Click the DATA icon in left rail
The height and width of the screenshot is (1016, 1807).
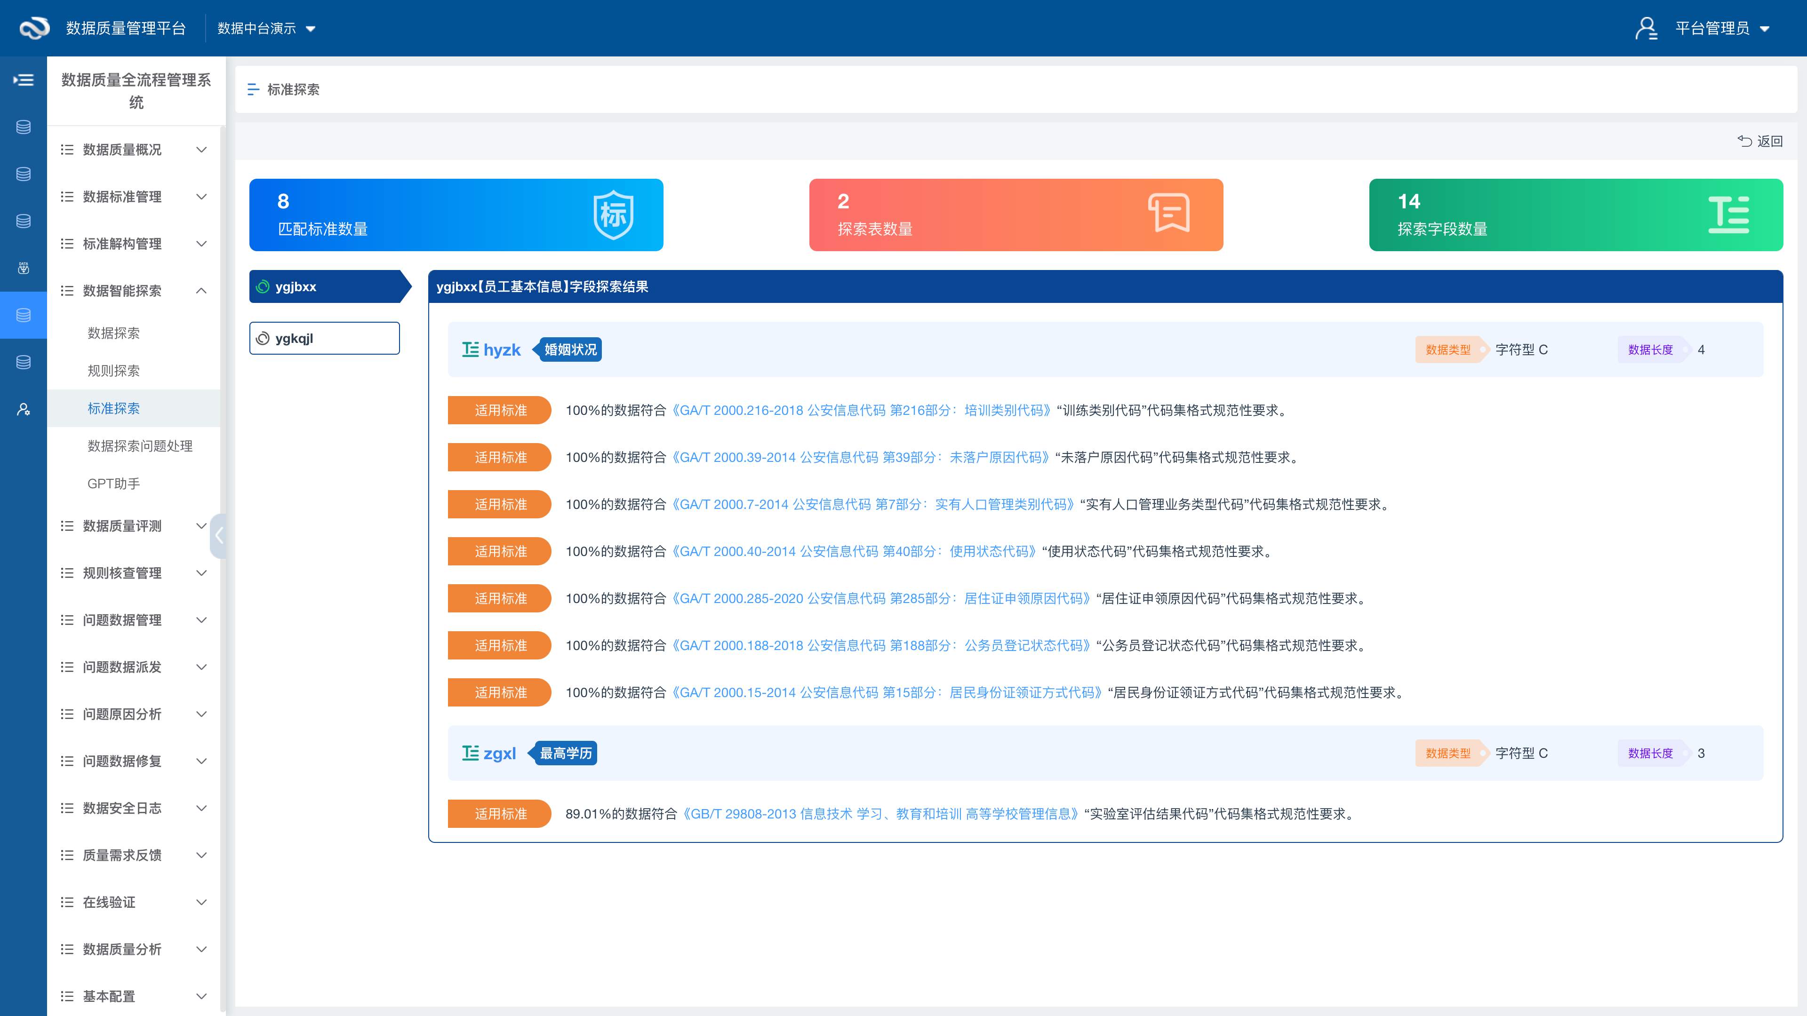[23, 268]
